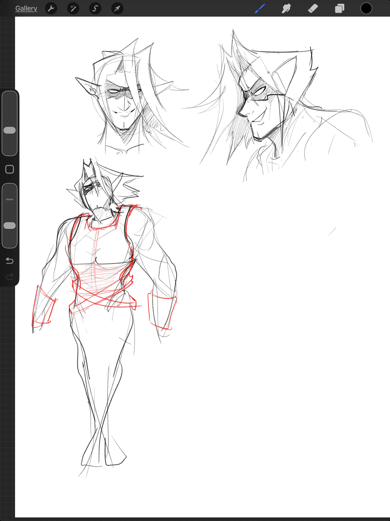This screenshot has width=390, height=521.
Task: Tap the Undo arrow
Action: tap(10, 260)
